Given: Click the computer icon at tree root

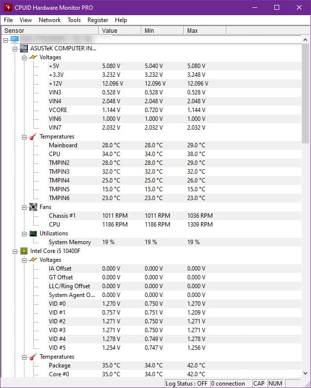Looking at the screenshot, I should [15, 40].
